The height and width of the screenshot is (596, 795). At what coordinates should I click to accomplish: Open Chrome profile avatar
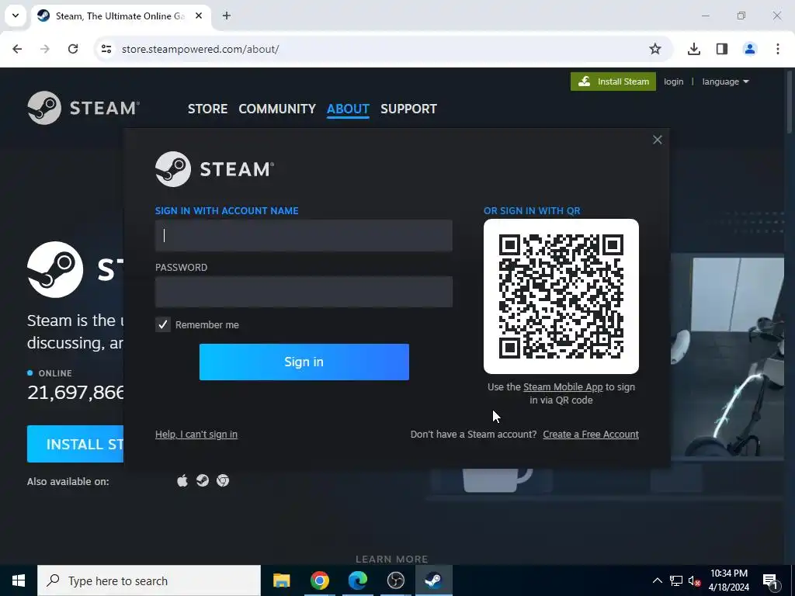coord(750,49)
